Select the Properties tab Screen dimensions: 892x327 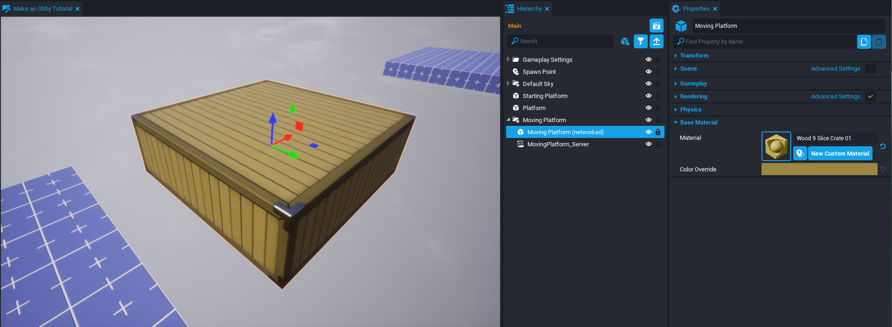coord(696,9)
